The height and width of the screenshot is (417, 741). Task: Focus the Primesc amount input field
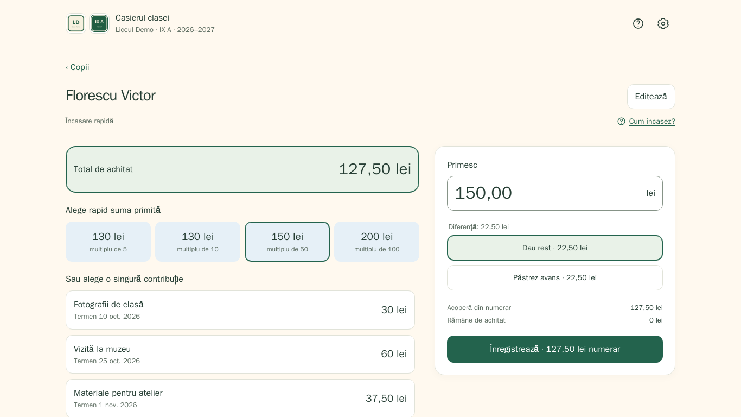point(555,193)
